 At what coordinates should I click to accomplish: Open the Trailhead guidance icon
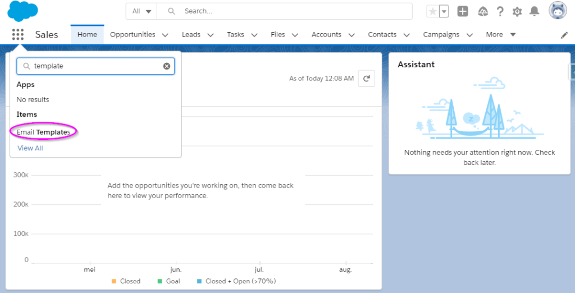pos(482,11)
